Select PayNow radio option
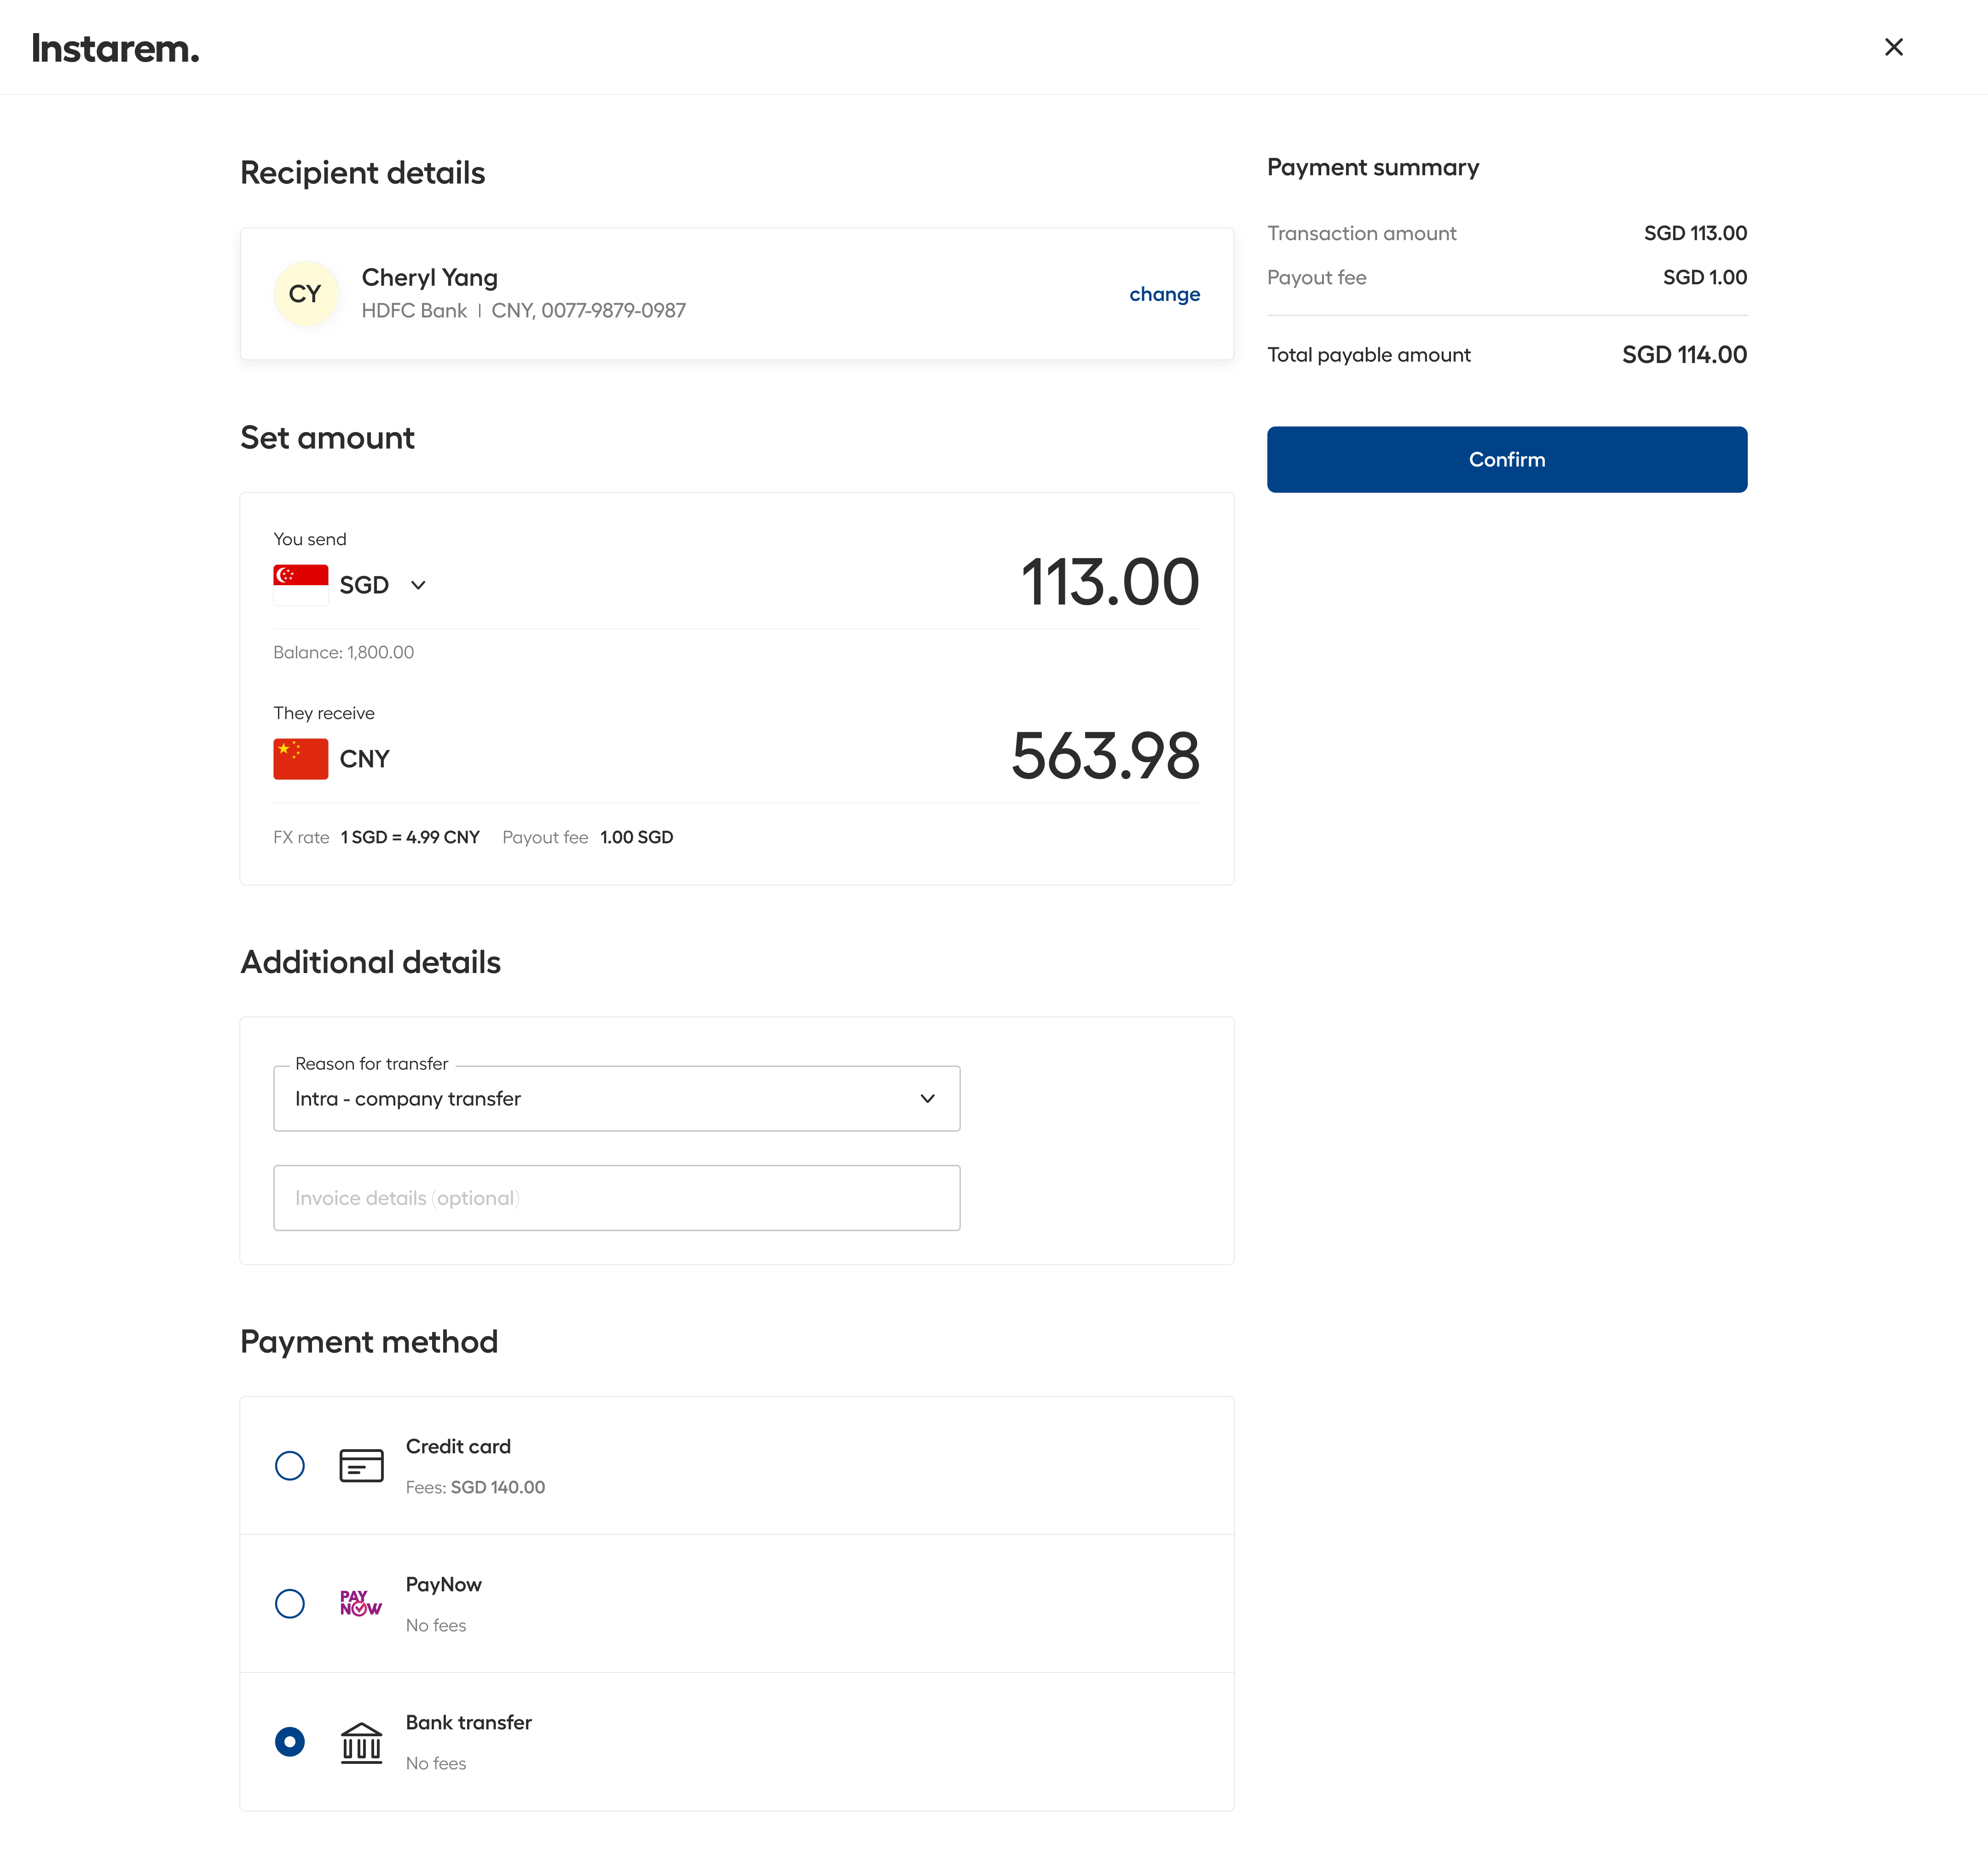This screenshot has width=1988, height=1866. tap(290, 1603)
